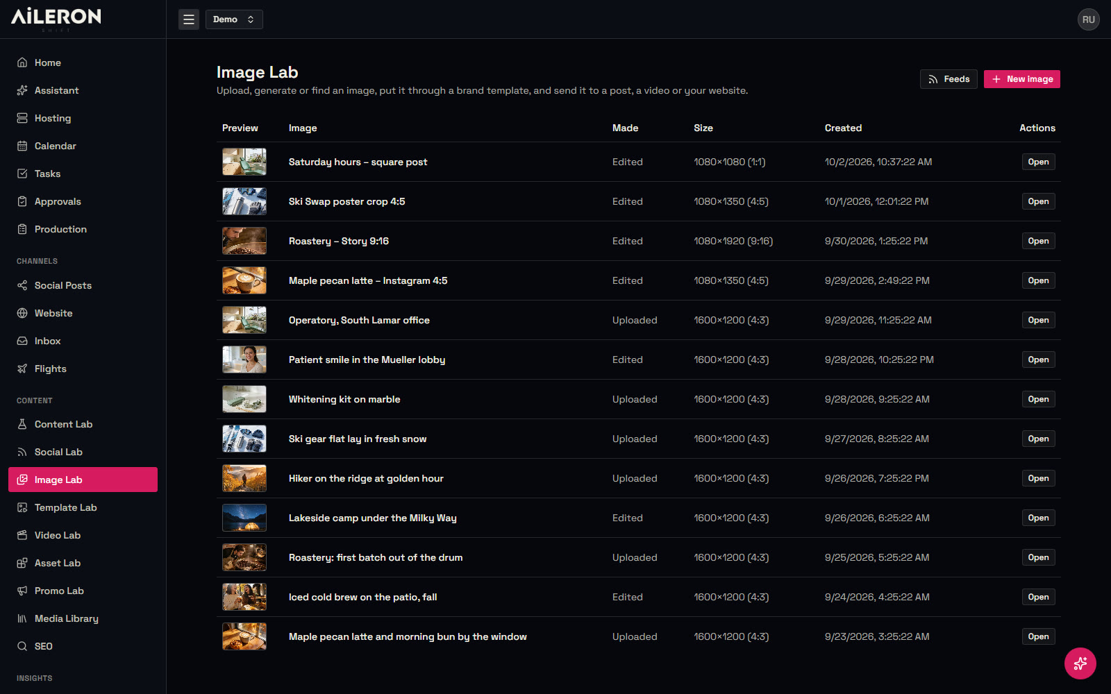Image resolution: width=1111 pixels, height=694 pixels.
Task: Open Flights plane icon
Action: (x=22, y=369)
